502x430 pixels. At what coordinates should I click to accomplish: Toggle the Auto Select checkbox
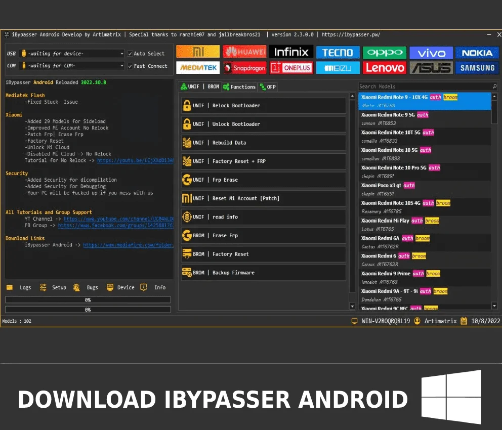pos(130,54)
